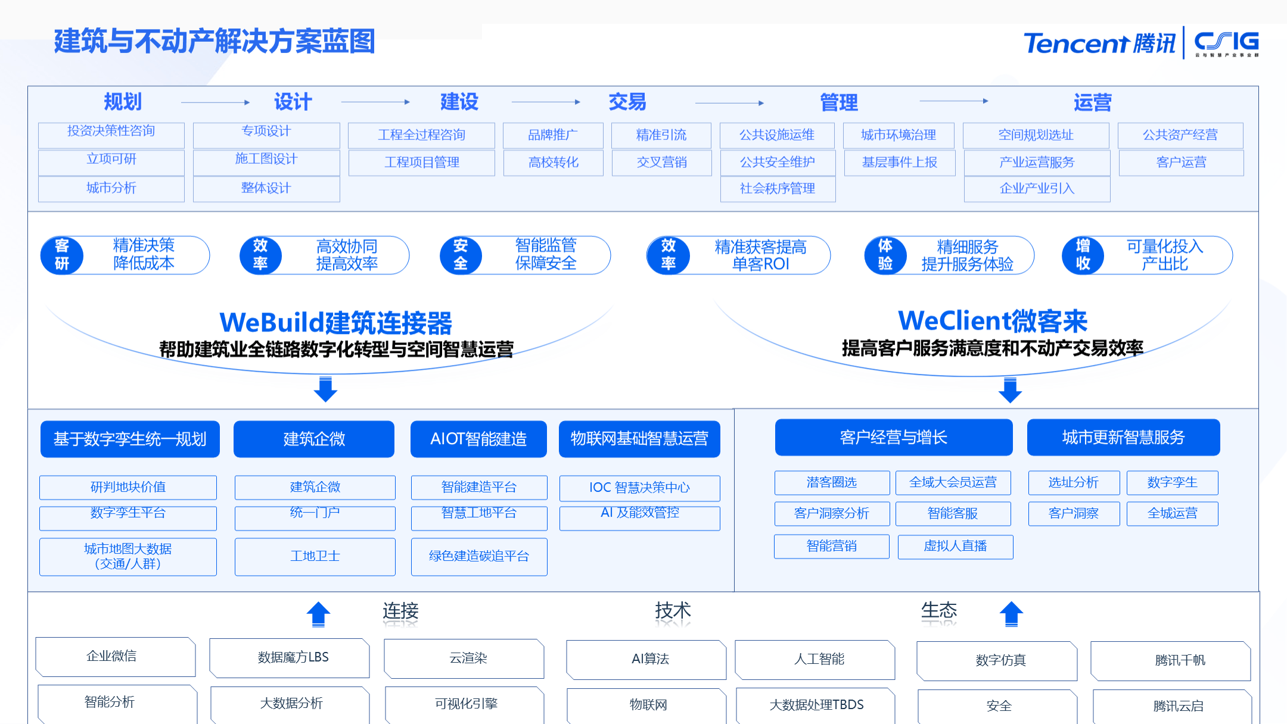Click the 精准决策 降低成本 pill

click(x=125, y=255)
